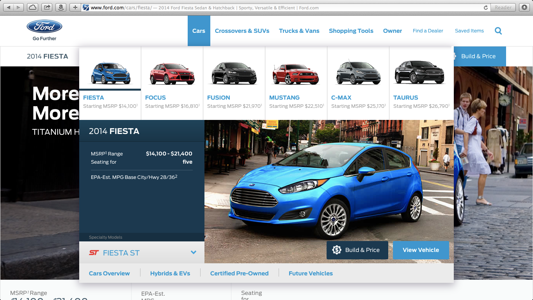Click the Safari forward arrow button

tap(19, 7)
